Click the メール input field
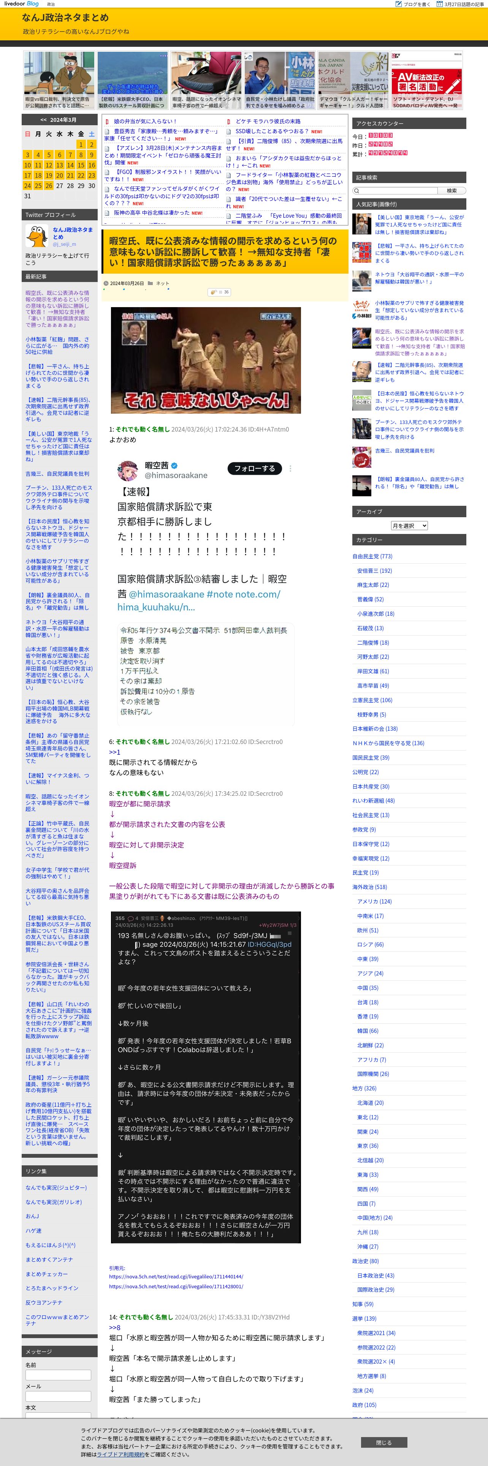Screen dimensions: 488x1466 pos(58,1396)
